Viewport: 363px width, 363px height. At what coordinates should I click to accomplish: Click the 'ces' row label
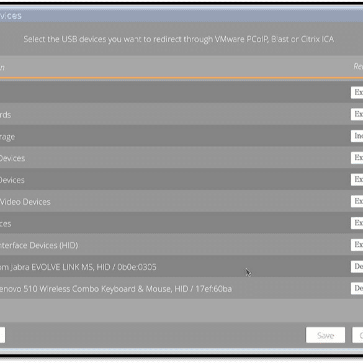click(x=6, y=223)
